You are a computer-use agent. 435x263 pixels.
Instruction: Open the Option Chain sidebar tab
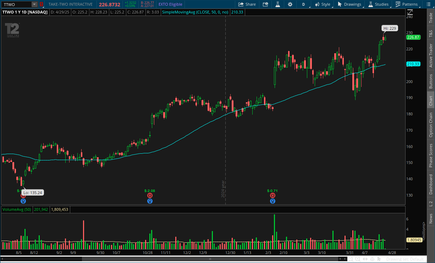point(431,125)
